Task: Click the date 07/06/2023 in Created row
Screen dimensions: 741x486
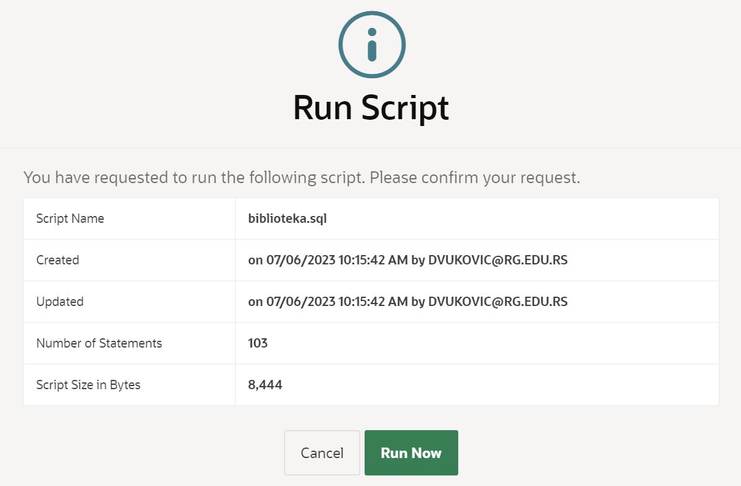Action: (x=300, y=260)
